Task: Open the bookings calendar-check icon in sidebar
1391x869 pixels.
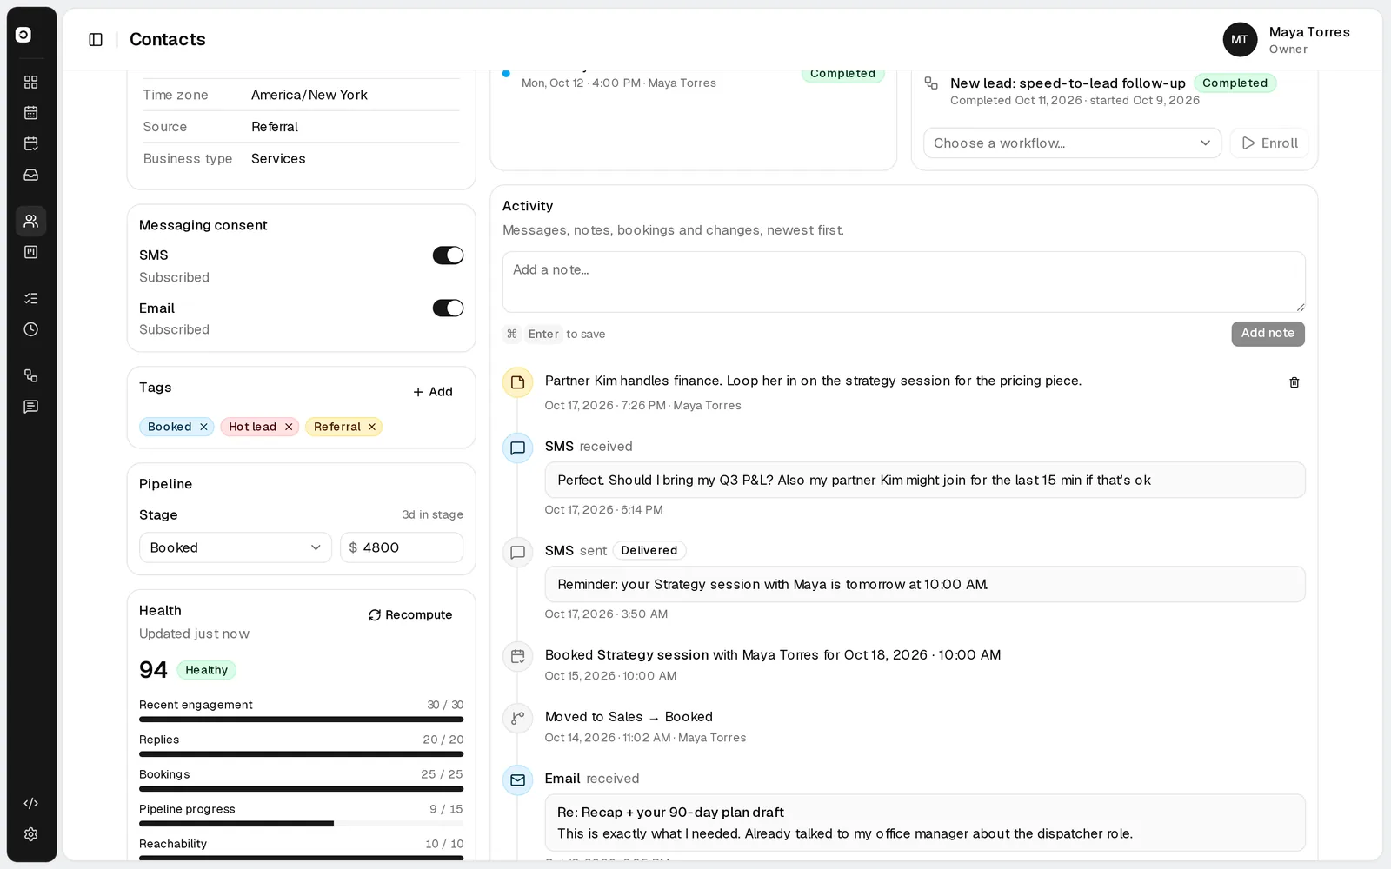Action: (x=31, y=143)
